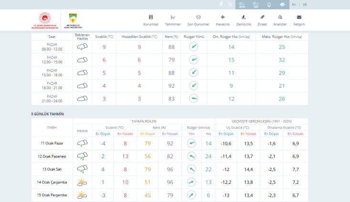Open the Facebook page icon
350x202 pixels.
221,4
